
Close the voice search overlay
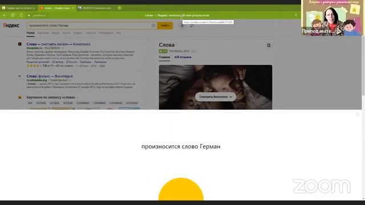click(358, 114)
